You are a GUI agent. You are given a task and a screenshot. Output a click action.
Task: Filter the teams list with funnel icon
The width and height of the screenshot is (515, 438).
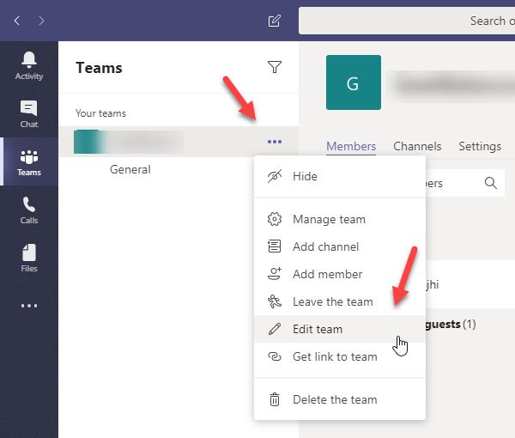275,67
